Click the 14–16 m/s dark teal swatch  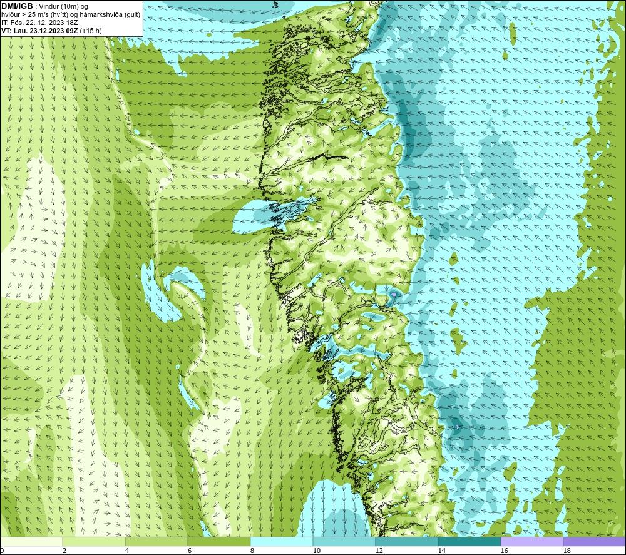469,541
